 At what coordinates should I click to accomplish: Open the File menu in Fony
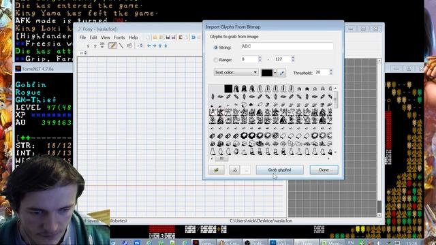click(82, 37)
